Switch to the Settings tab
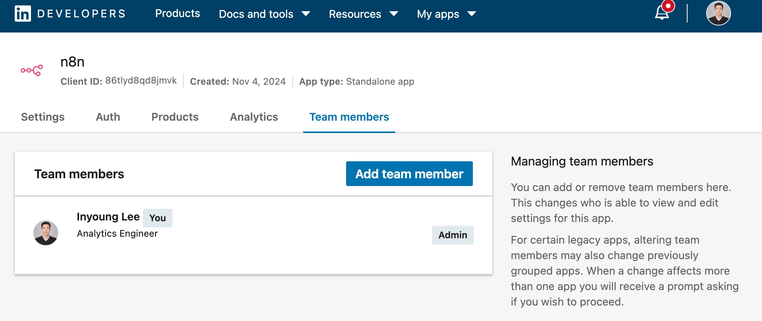Viewport: 762px width, 321px height. point(43,117)
